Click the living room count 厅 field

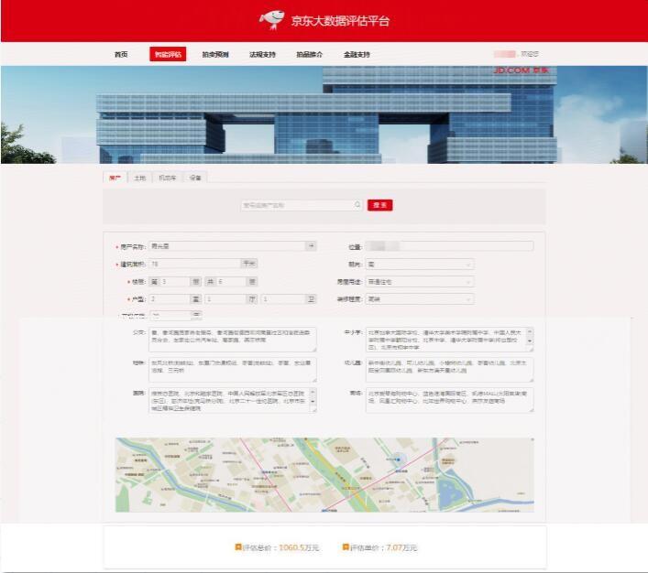226,299
